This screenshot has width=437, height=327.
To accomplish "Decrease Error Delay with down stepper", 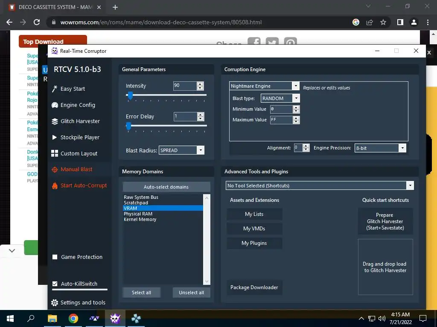I will point(201,119).
